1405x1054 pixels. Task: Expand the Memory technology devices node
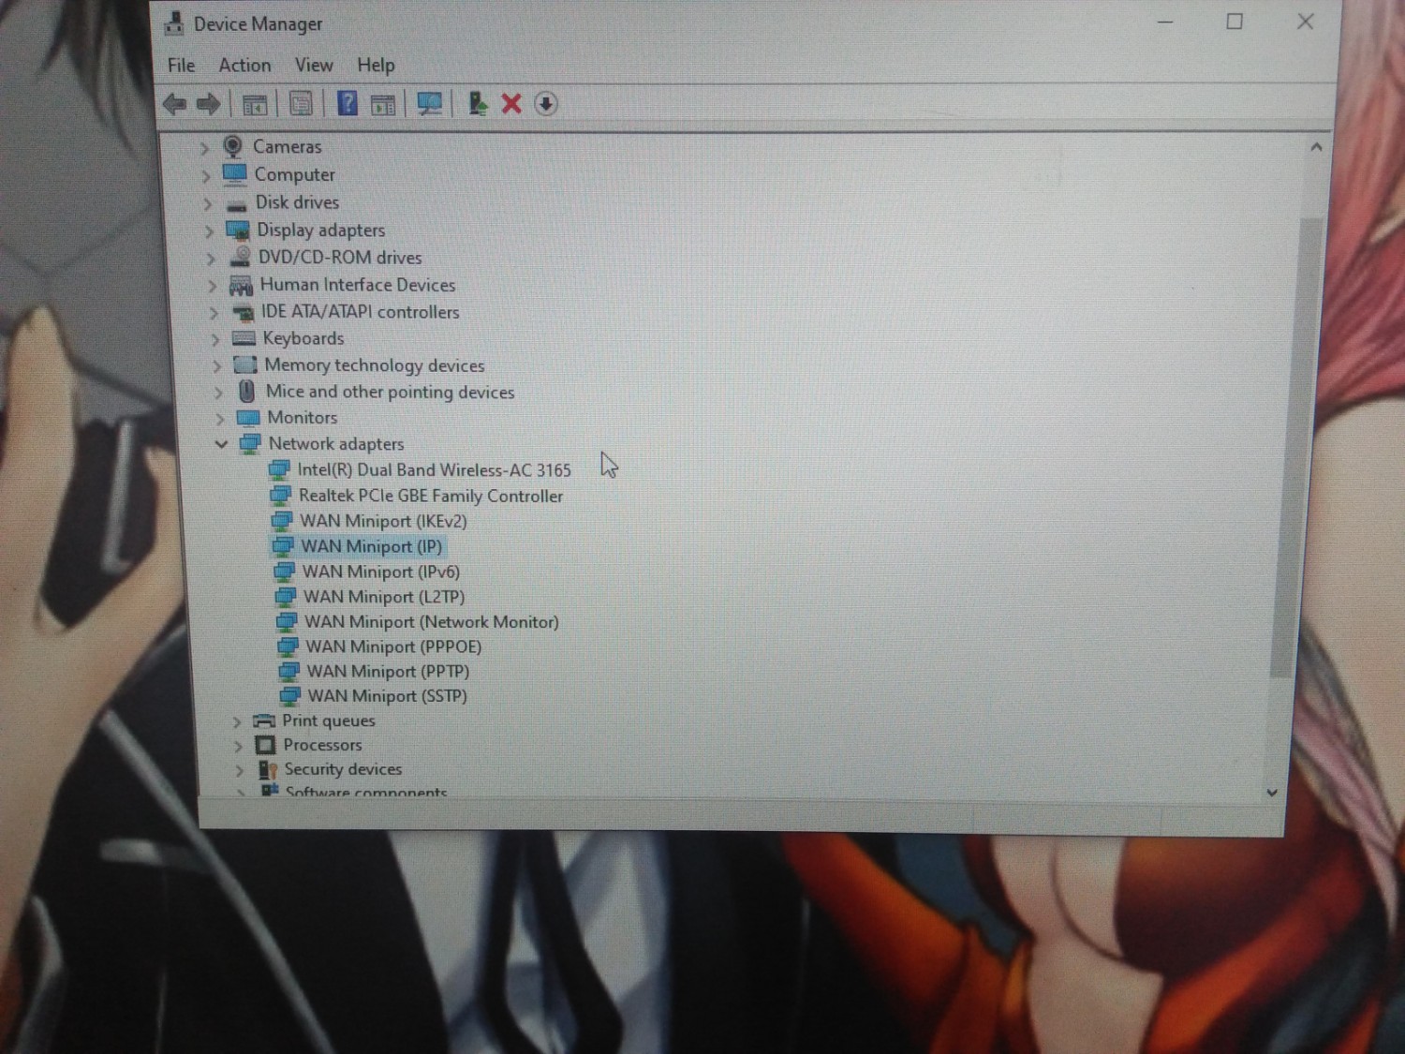pyautogui.click(x=216, y=365)
